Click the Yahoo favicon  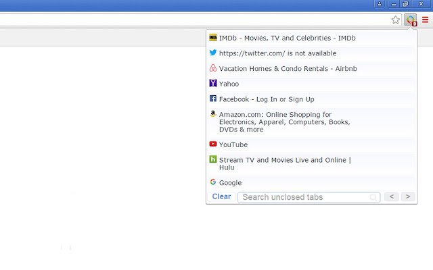[213, 83]
